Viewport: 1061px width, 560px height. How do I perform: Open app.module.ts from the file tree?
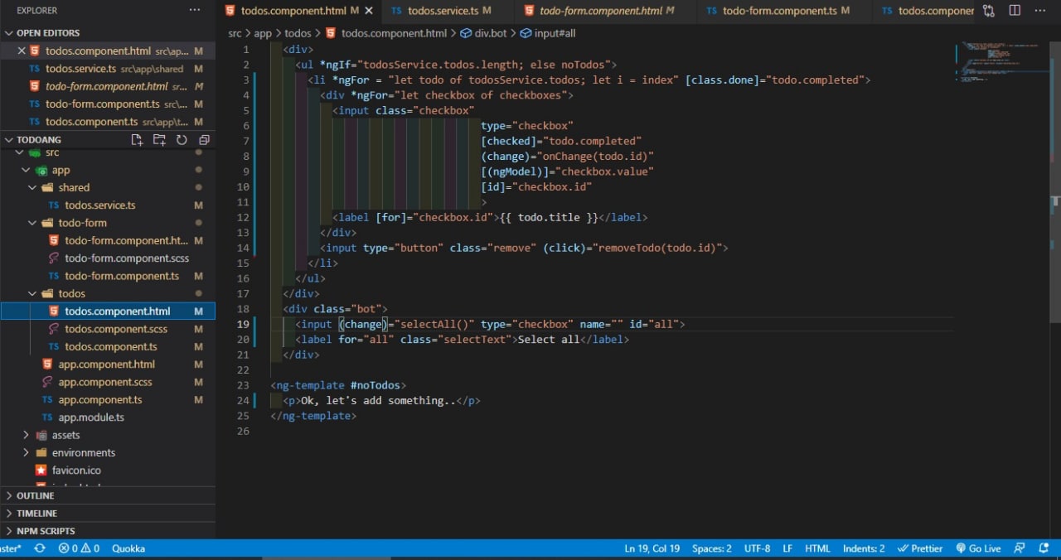tap(91, 418)
